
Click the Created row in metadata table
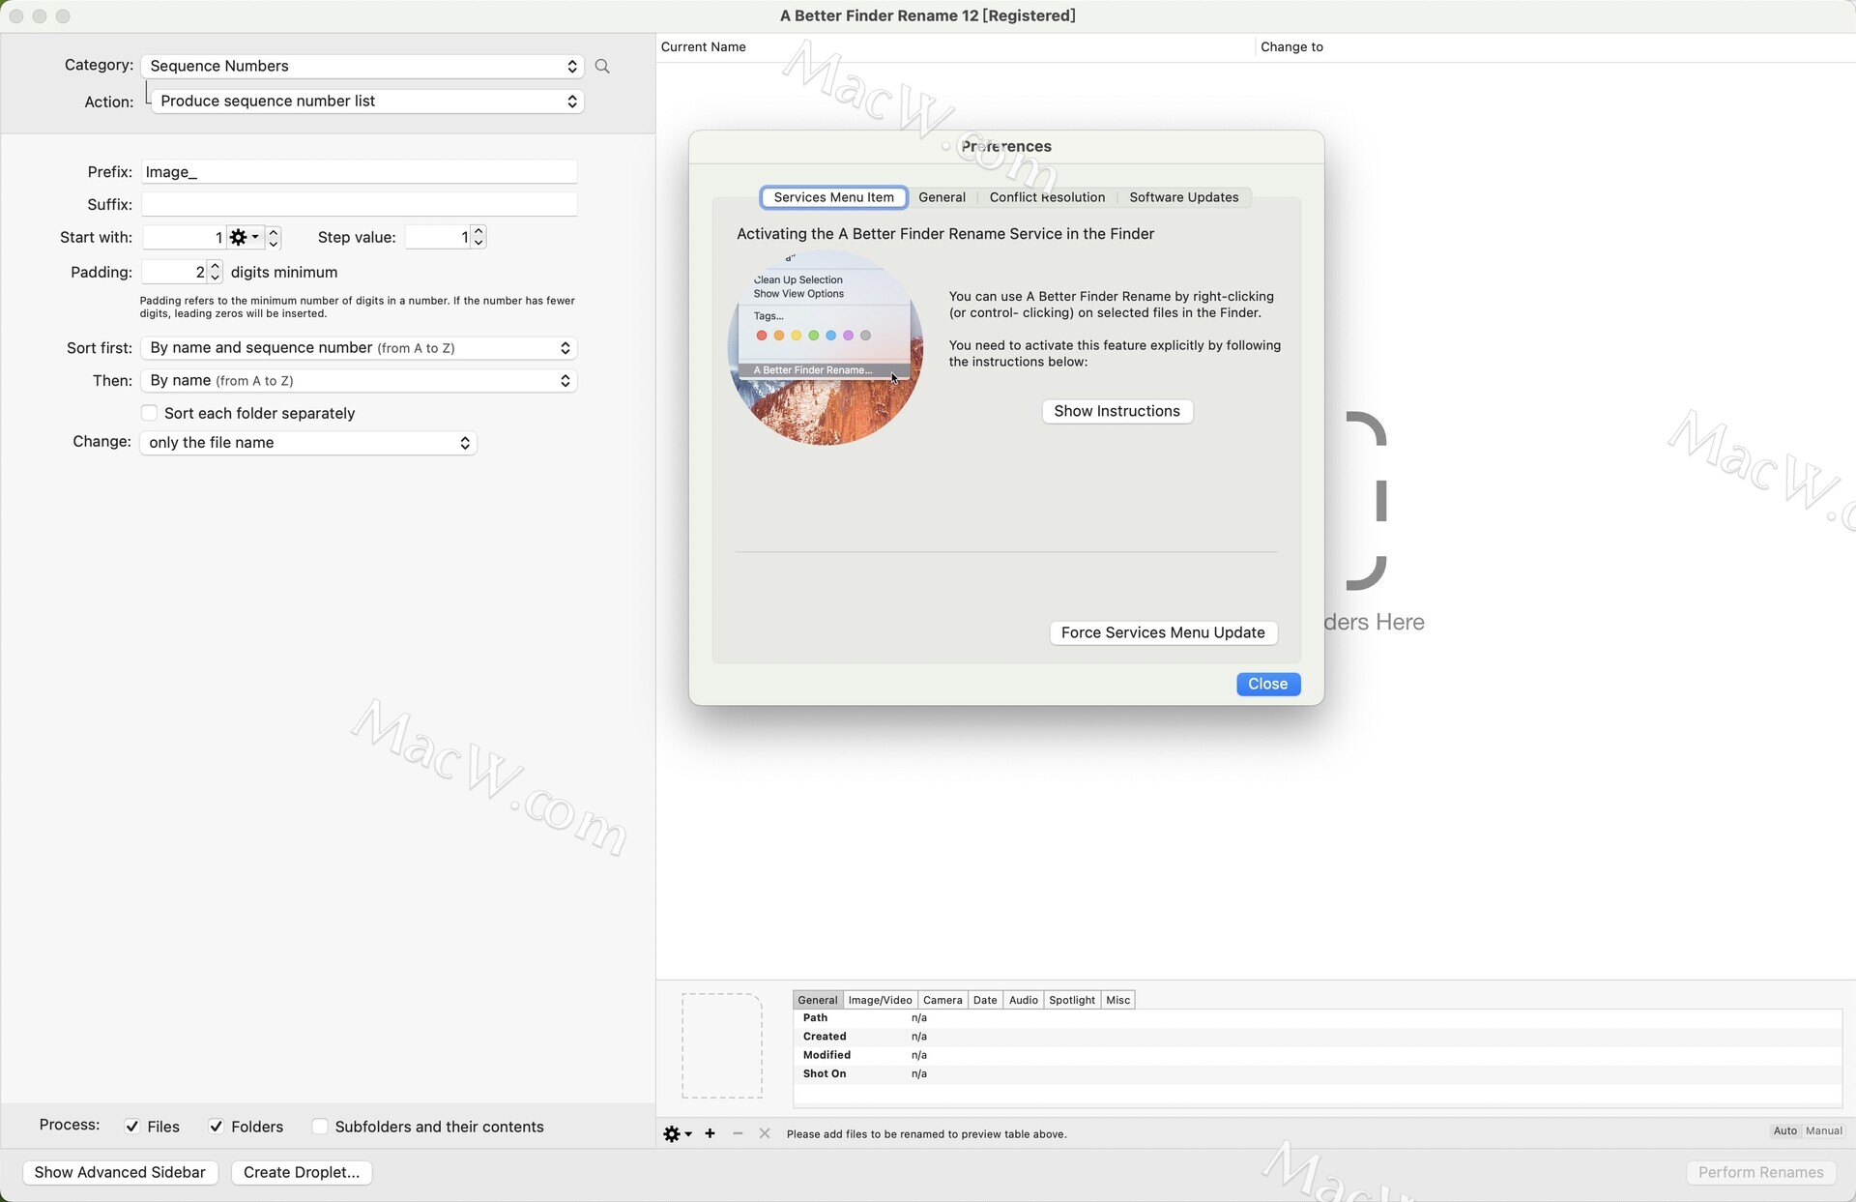pos(1318,1037)
